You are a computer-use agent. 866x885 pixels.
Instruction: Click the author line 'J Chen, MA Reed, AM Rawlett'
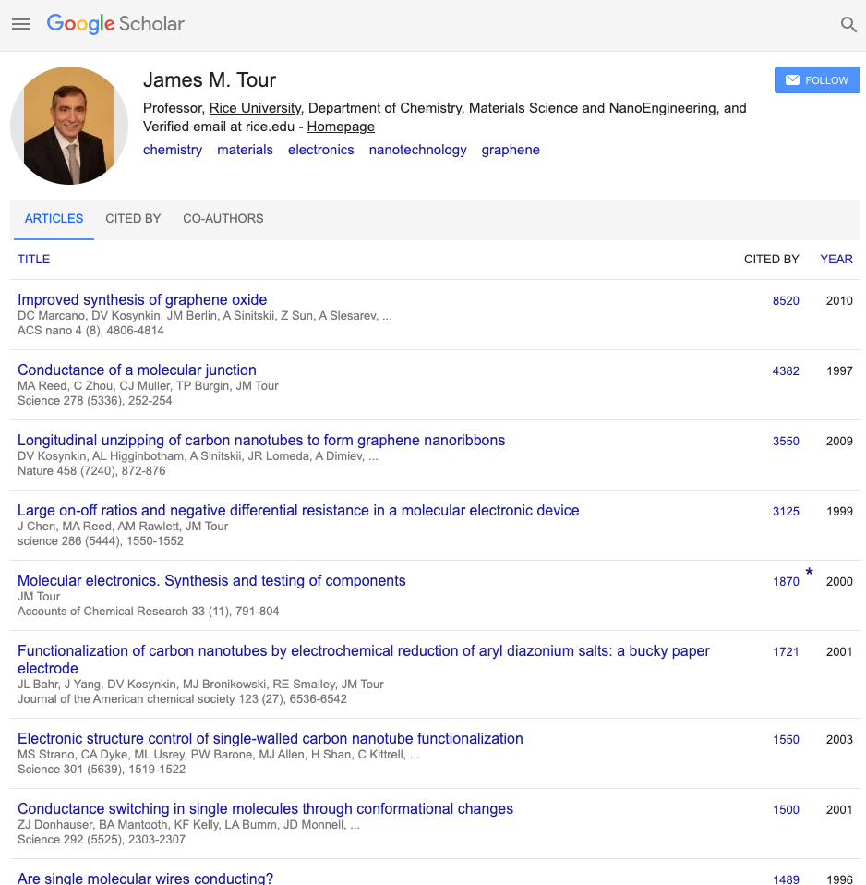coord(123,527)
